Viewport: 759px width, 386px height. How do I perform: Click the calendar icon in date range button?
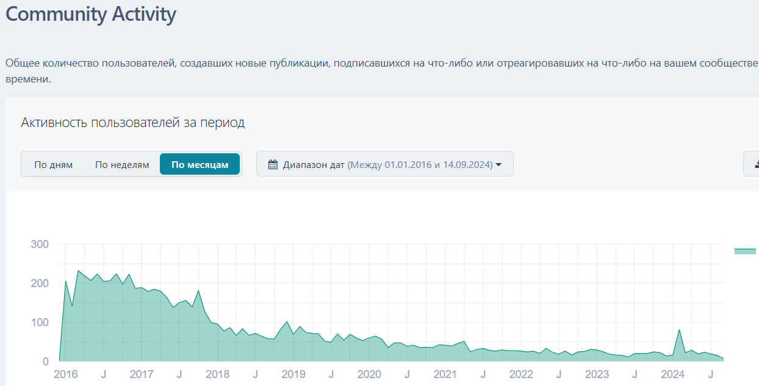pyautogui.click(x=273, y=164)
